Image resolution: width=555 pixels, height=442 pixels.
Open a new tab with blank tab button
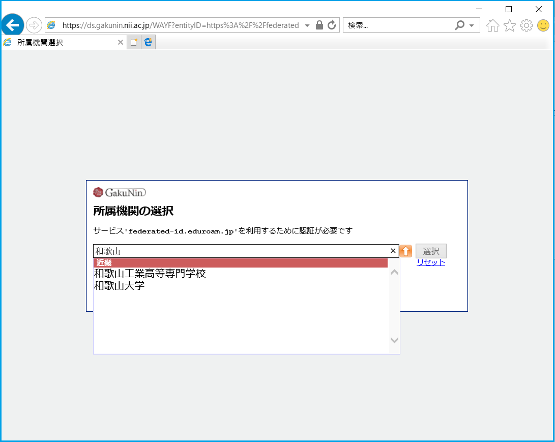(134, 42)
